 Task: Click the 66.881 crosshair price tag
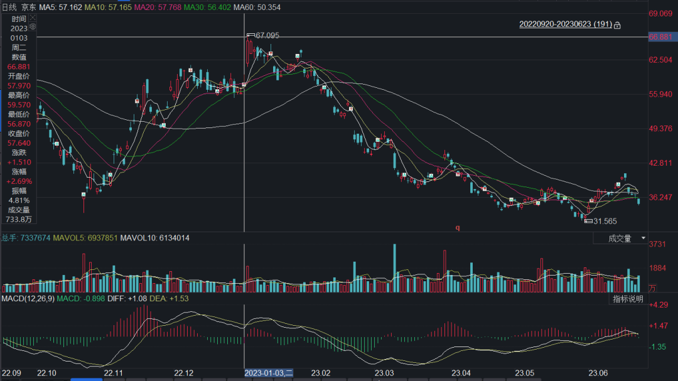661,37
